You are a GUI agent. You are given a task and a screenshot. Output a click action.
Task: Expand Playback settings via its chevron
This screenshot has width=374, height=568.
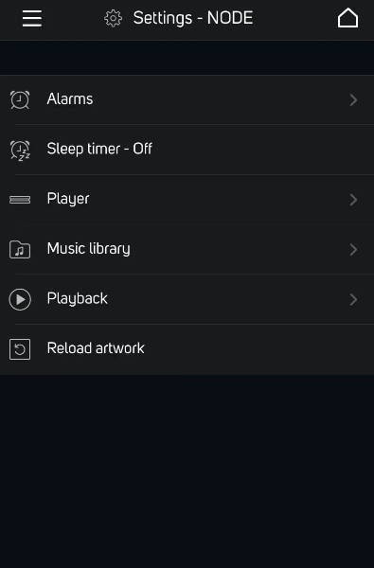[353, 299]
